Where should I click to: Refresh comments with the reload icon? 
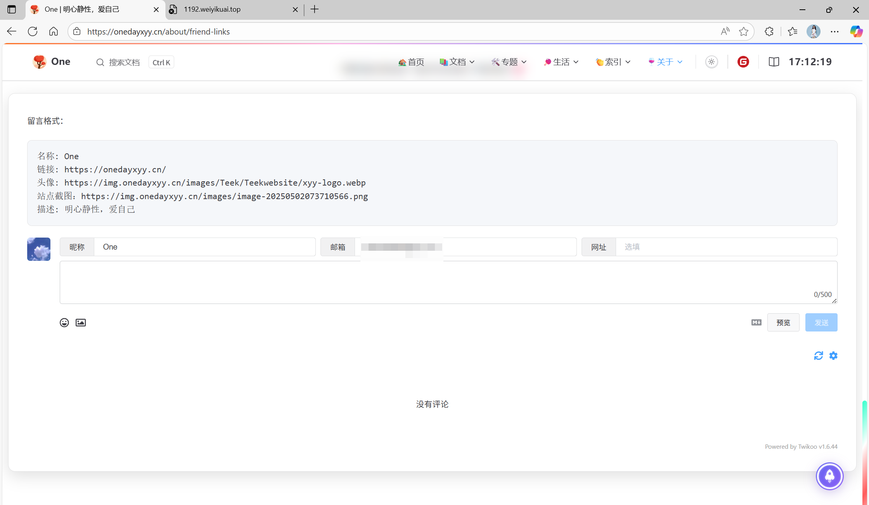point(819,356)
